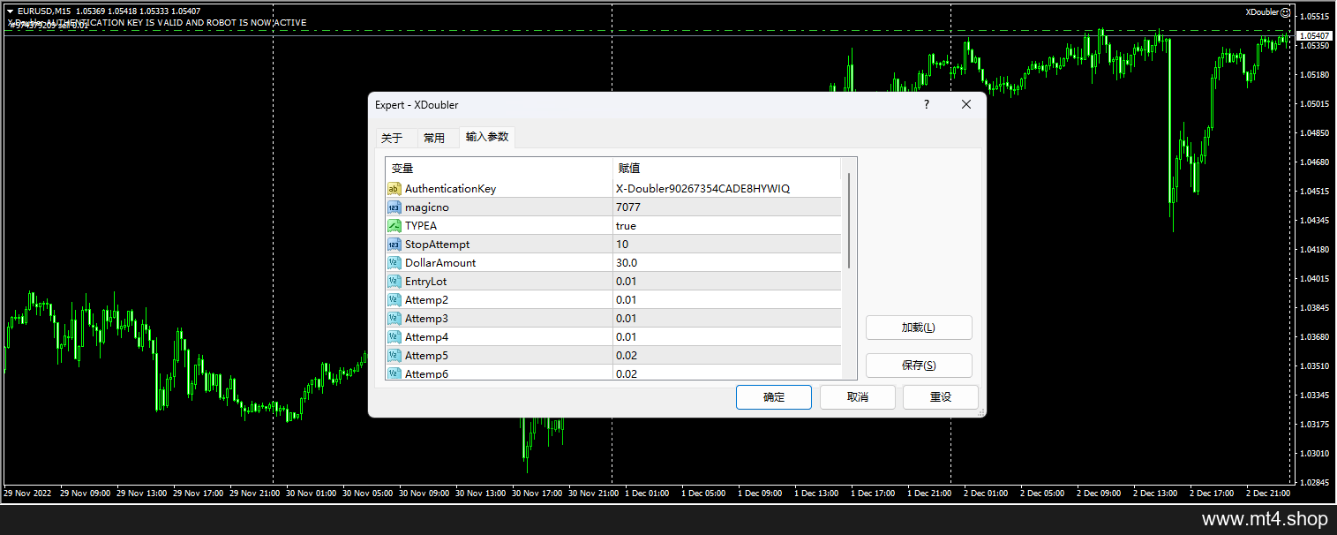The width and height of the screenshot is (1337, 535).
Task: Click the 赋值 column header
Action: coord(727,169)
